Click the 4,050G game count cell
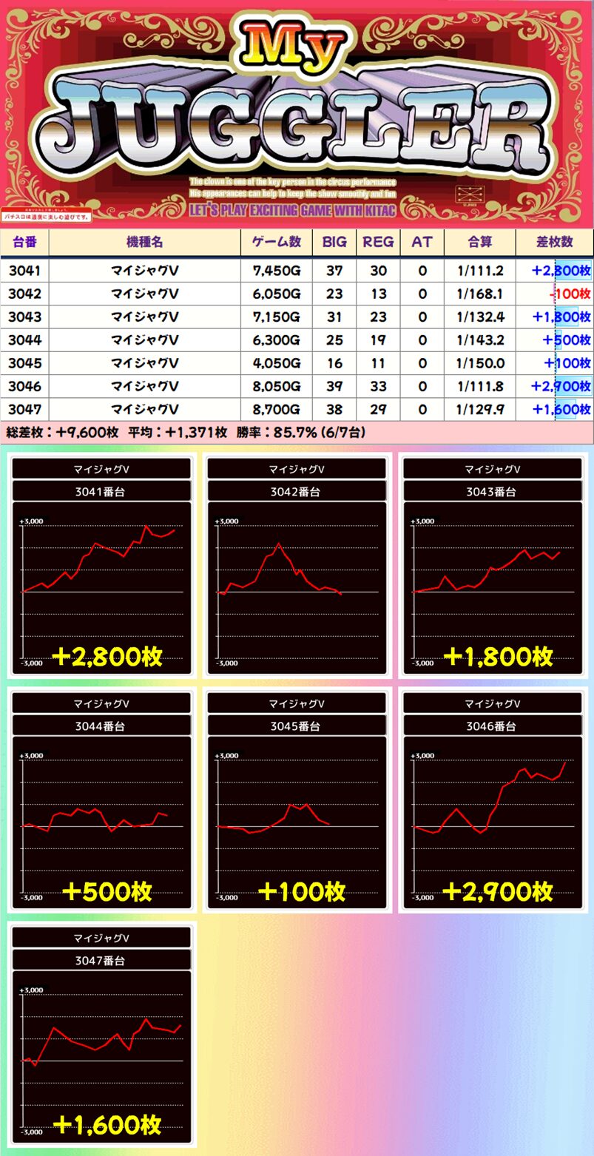594x1156 pixels. [277, 363]
